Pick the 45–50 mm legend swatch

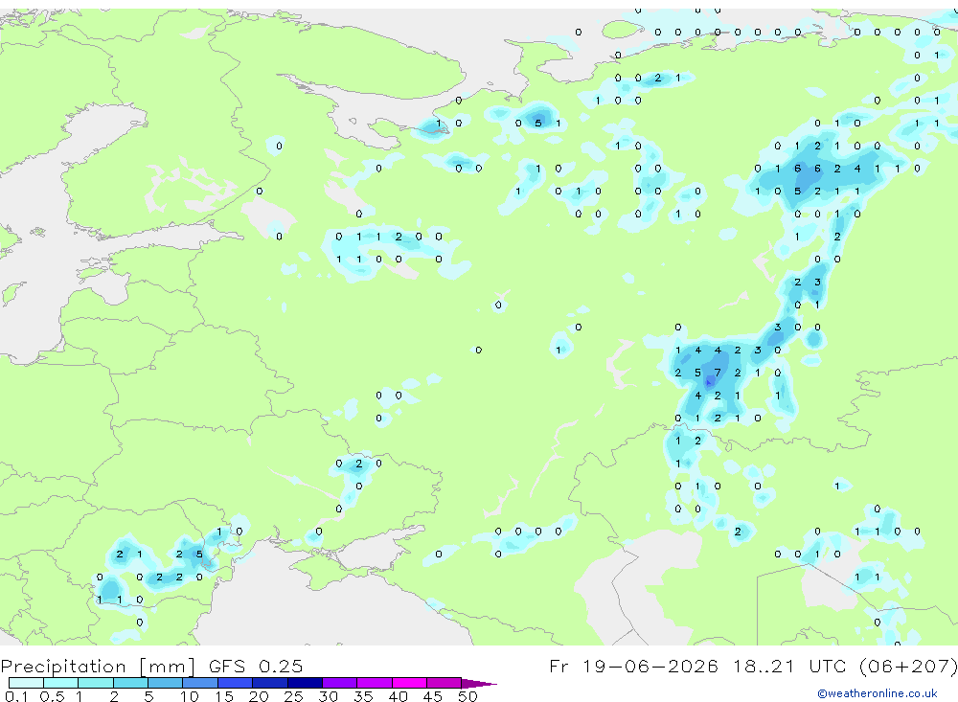click(x=445, y=683)
